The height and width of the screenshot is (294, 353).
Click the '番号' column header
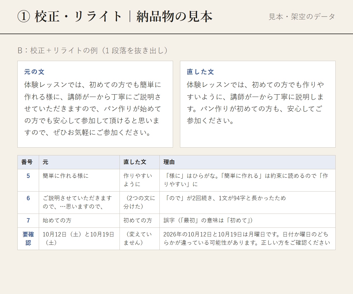[x=27, y=162]
